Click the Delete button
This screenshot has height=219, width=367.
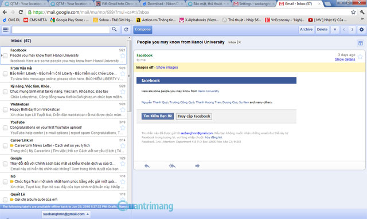[322, 30]
